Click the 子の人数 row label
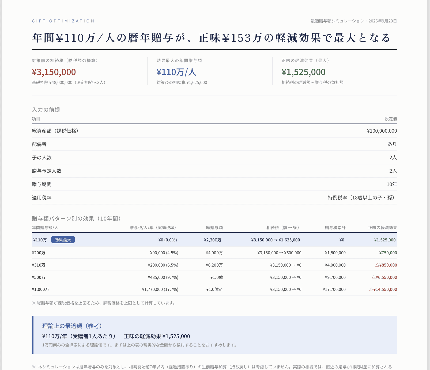The width and height of the screenshot is (430, 370). click(42, 157)
